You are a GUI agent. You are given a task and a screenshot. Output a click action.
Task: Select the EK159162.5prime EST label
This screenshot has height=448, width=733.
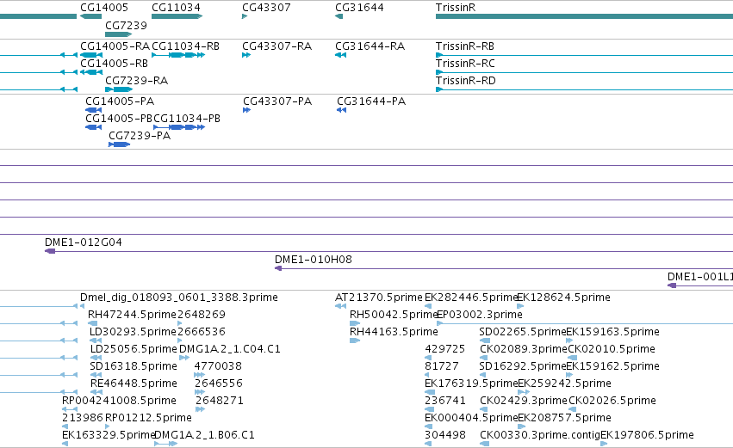pyautogui.click(x=613, y=366)
